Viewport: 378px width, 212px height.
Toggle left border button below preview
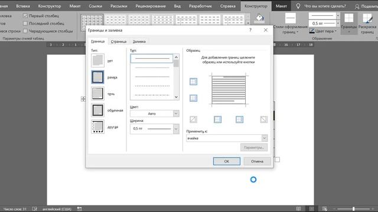click(218, 119)
